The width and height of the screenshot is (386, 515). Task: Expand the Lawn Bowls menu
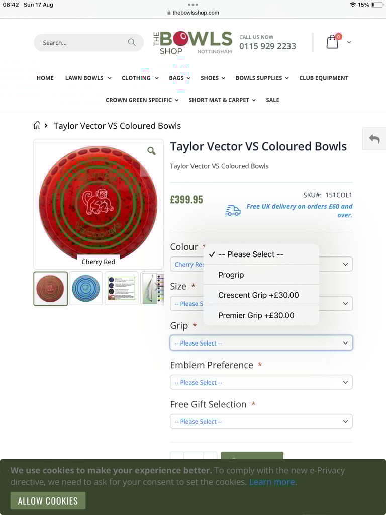pos(88,78)
